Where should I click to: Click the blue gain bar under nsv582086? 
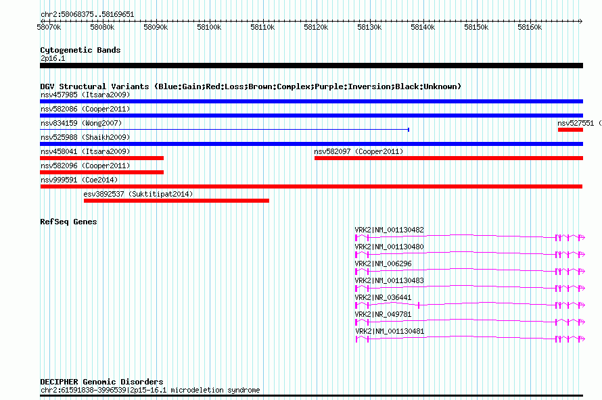(311, 116)
